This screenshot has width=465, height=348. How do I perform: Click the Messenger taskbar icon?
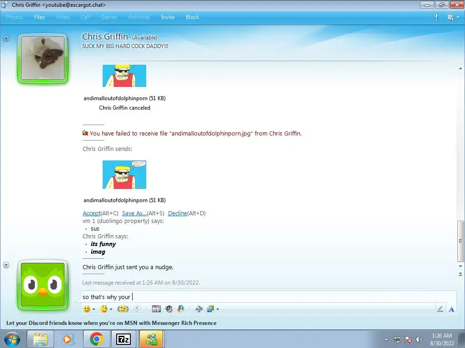point(151,339)
